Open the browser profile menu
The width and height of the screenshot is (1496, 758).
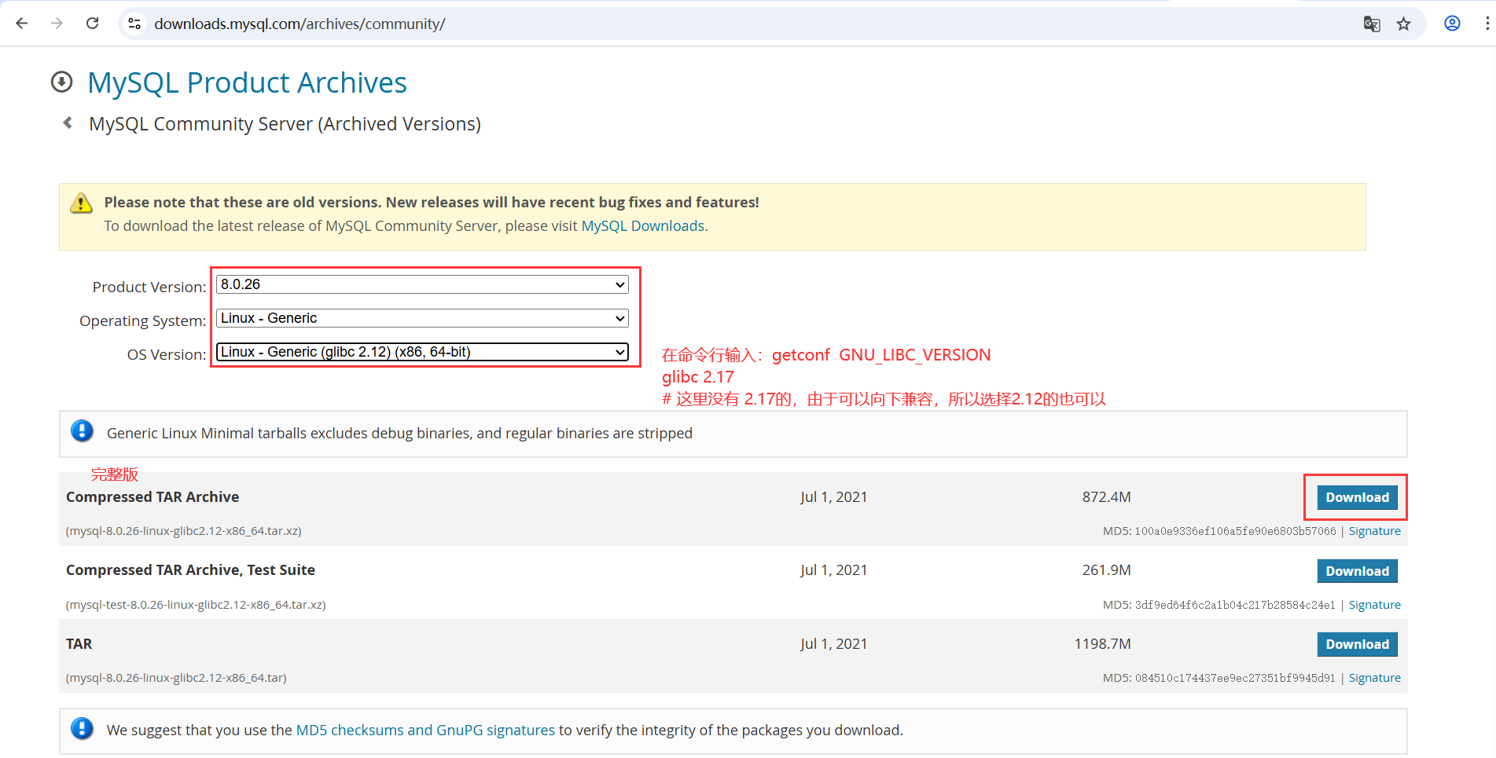pos(1452,24)
